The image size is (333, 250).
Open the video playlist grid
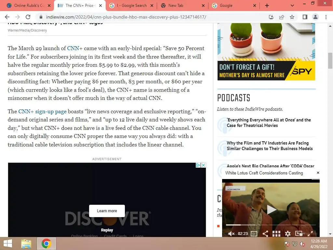(276, 234)
